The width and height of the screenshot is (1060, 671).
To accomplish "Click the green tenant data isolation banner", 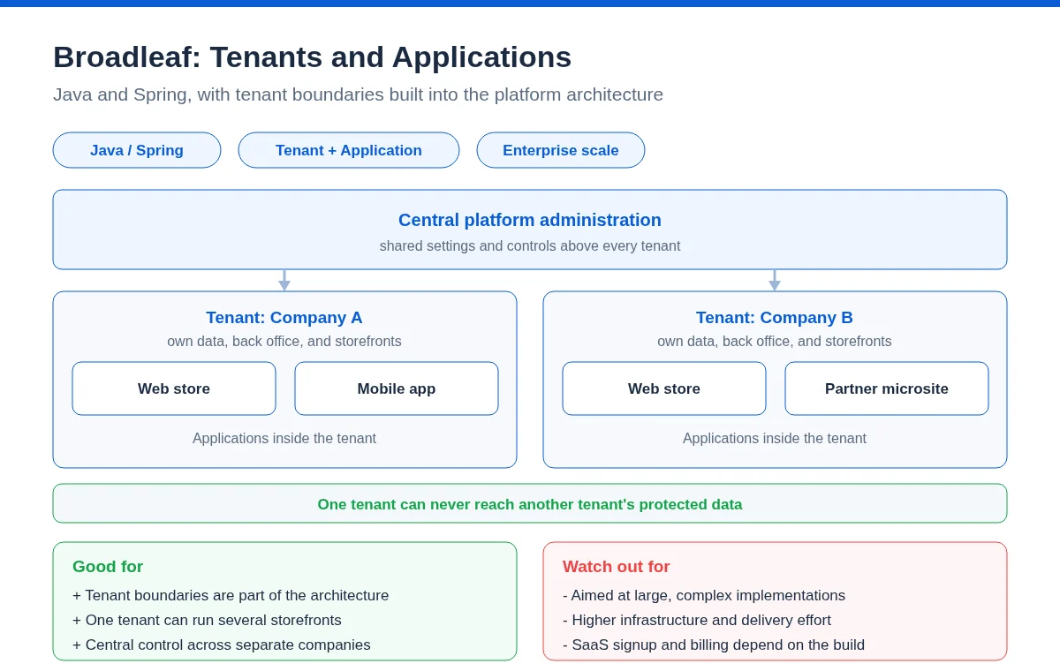I will coord(530,503).
